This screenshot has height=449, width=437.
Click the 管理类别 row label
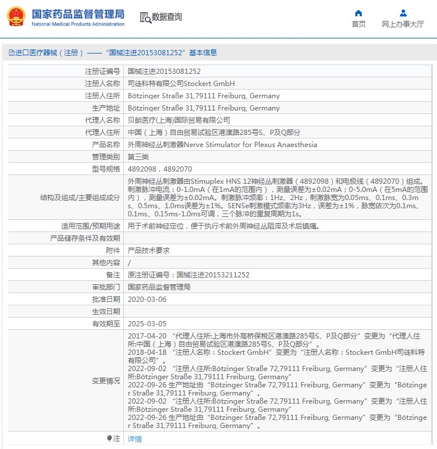tap(106, 157)
